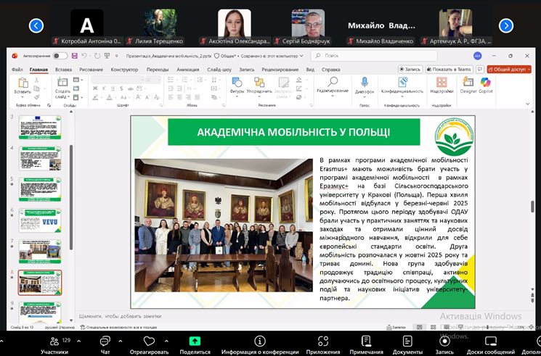Image resolution: width=541 pixels, height=356 pixels.
Task: Switch to the Вставка ribbon tab
Action: click(63, 70)
